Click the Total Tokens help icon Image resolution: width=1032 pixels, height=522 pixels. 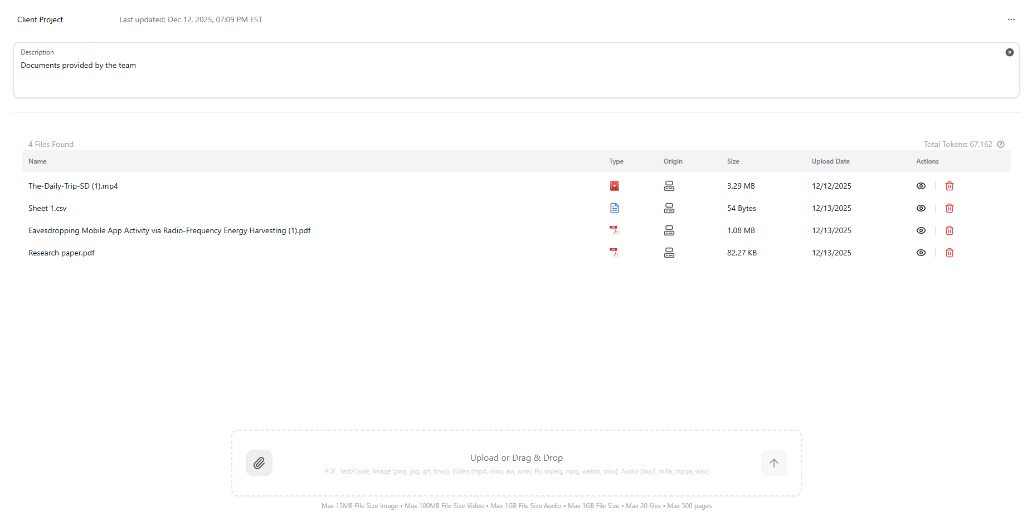pos(1001,144)
